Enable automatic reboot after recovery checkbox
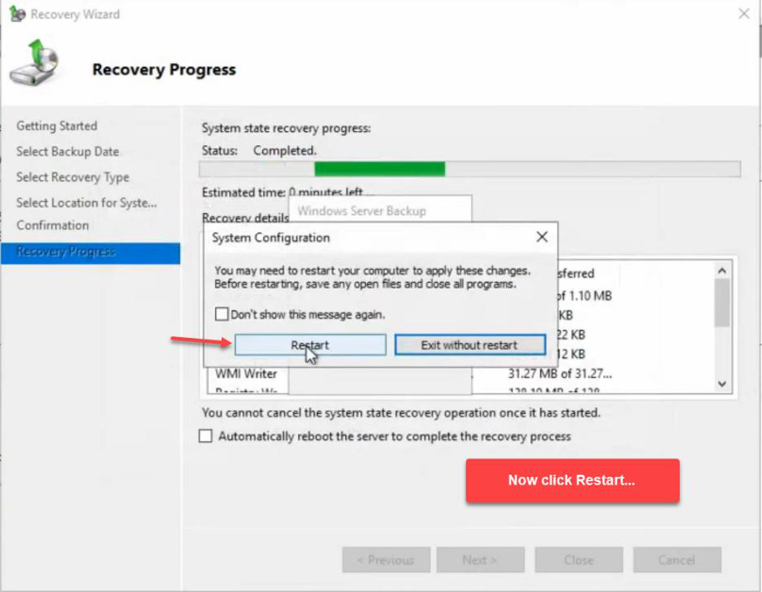Viewport: 762px width, 592px height. click(205, 436)
